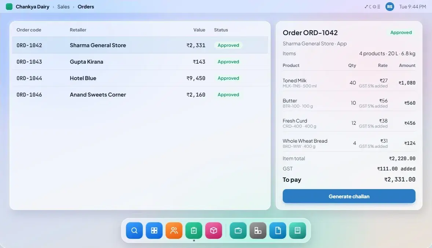Click the Chankya Dairy breadcrumb name
This screenshot has height=248, width=432.
(33, 7)
